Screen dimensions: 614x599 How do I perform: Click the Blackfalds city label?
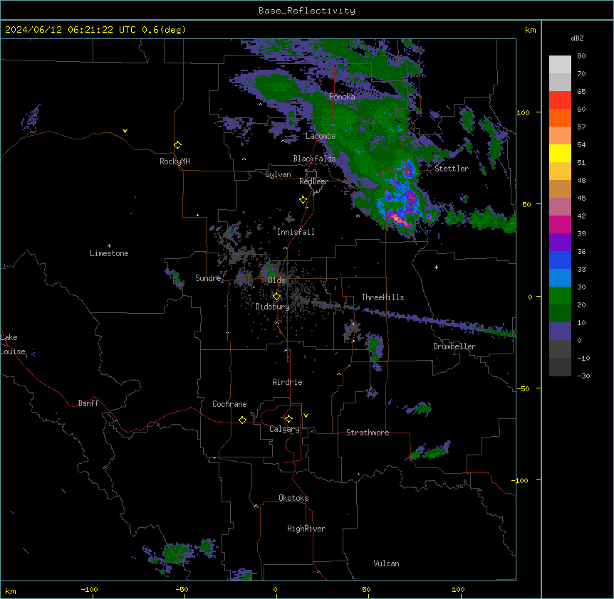pyautogui.click(x=314, y=159)
